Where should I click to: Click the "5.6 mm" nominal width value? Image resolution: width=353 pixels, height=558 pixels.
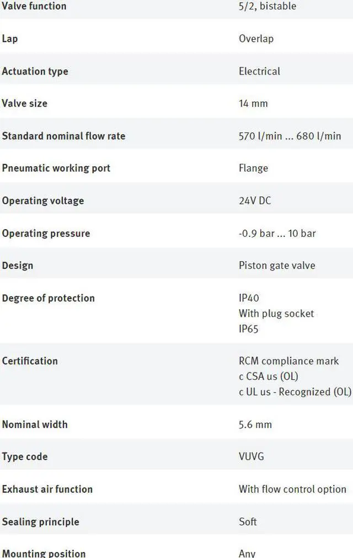(255, 424)
